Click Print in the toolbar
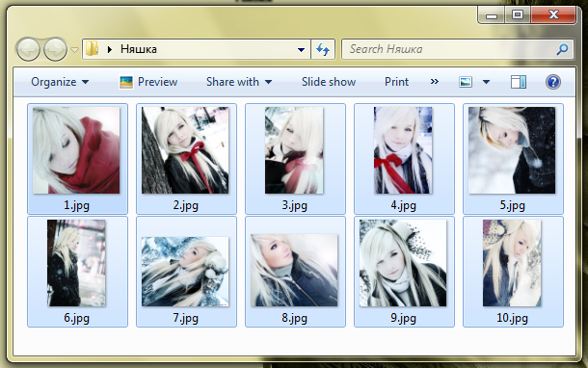The height and width of the screenshot is (368, 588). [396, 82]
